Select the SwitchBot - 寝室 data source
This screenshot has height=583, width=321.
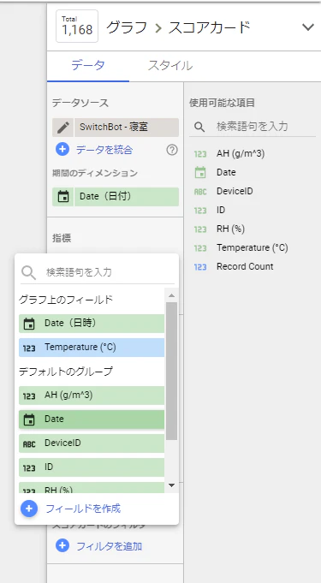(x=127, y=128)
